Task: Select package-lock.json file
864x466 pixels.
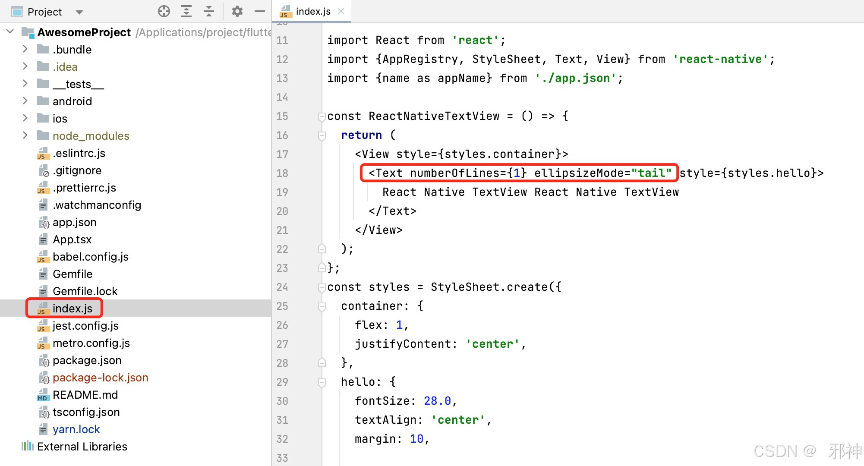Action: [x=101, y=378]
